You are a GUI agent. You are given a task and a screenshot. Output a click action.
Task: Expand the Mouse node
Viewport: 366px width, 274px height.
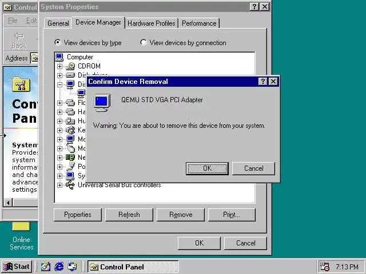pyautogui.click(x=59, y=148)
